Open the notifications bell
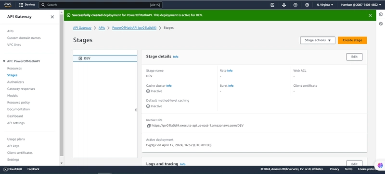 pos(284,5)
